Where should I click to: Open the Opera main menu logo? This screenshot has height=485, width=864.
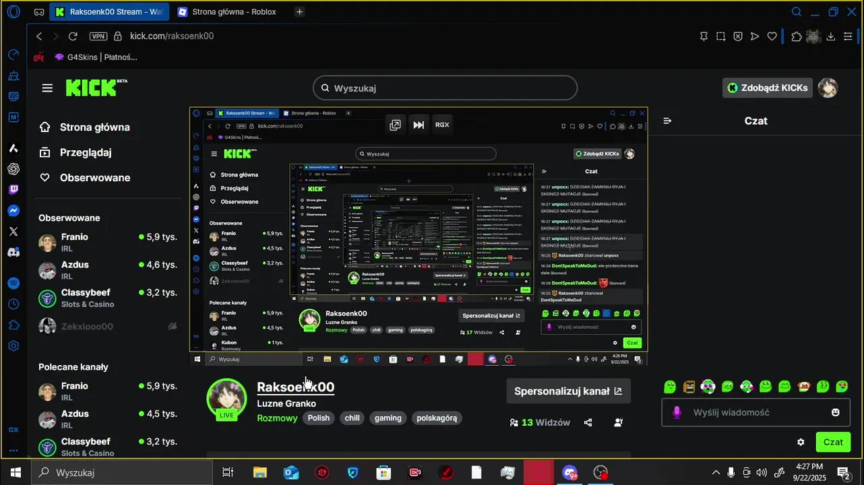click(x=13, y=11)
